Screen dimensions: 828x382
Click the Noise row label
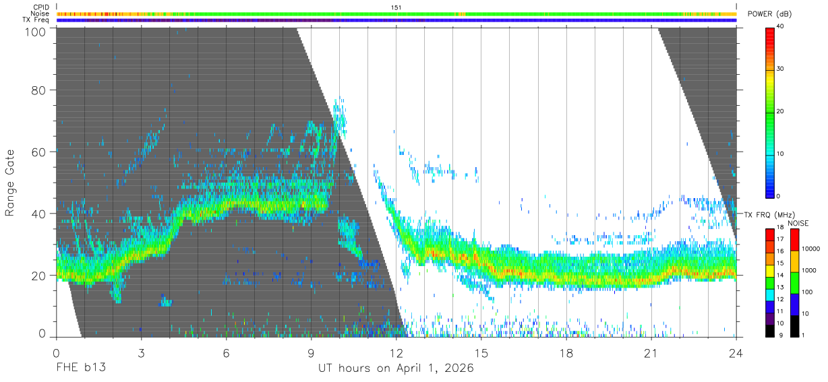40,13
